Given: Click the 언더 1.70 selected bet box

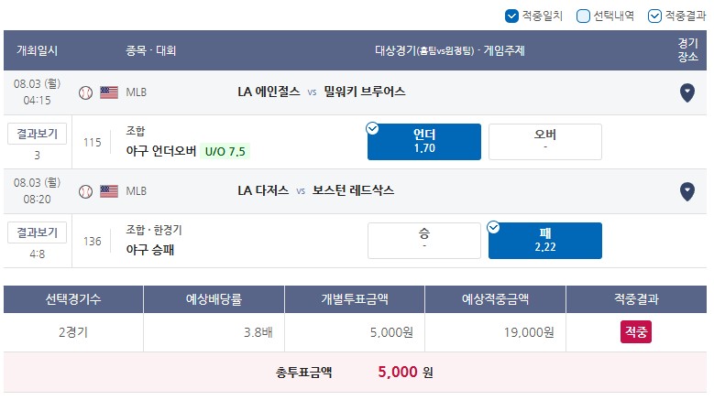Looking at the screenshot, I should coord(424,142).
